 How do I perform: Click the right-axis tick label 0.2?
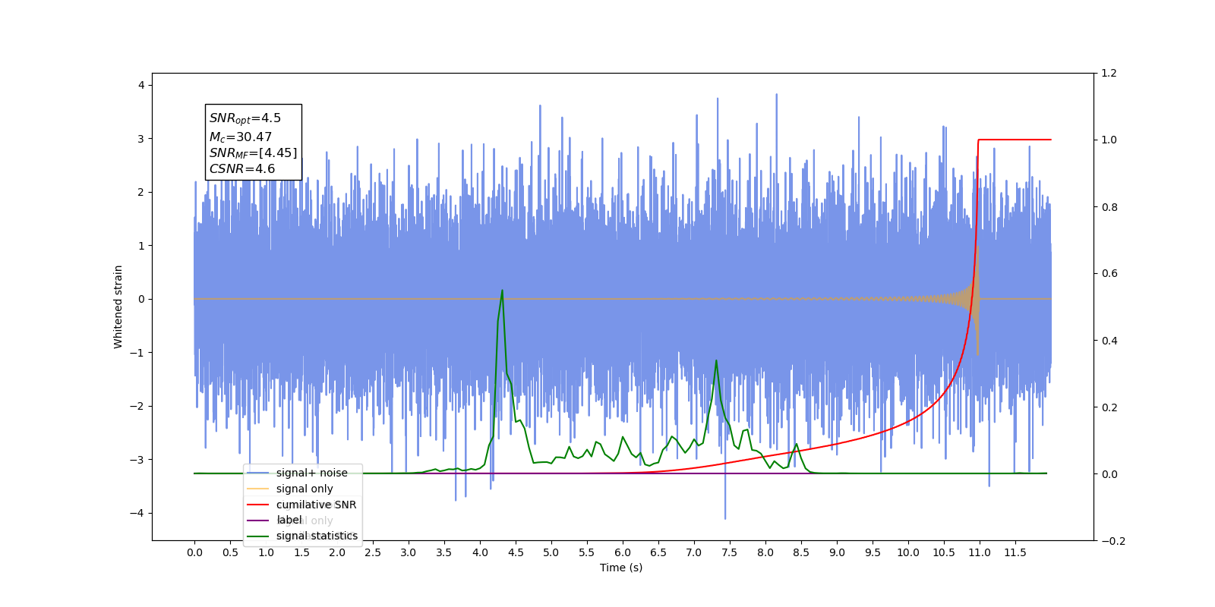pyautogui.click(x=1109, y=407)
